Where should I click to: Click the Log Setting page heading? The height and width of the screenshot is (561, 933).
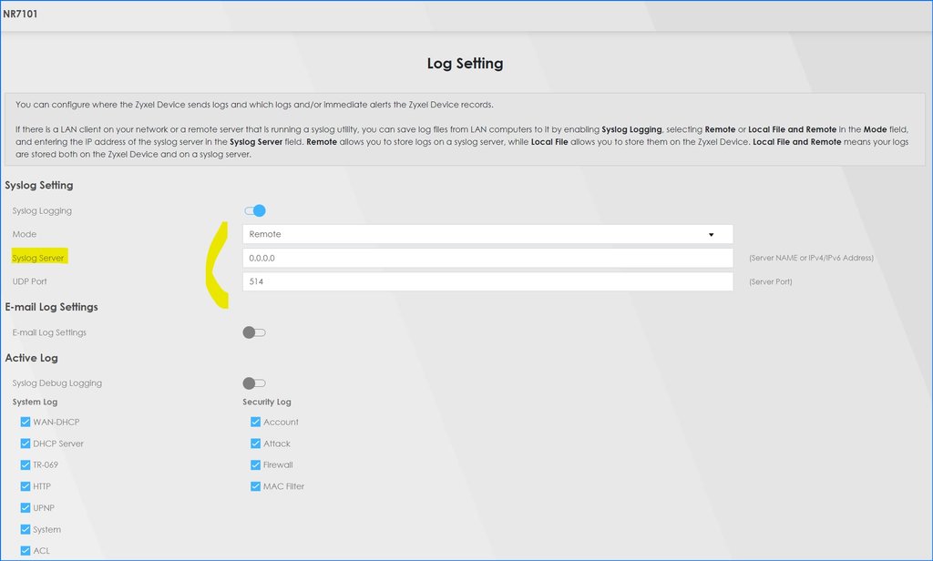pos(465,63)
